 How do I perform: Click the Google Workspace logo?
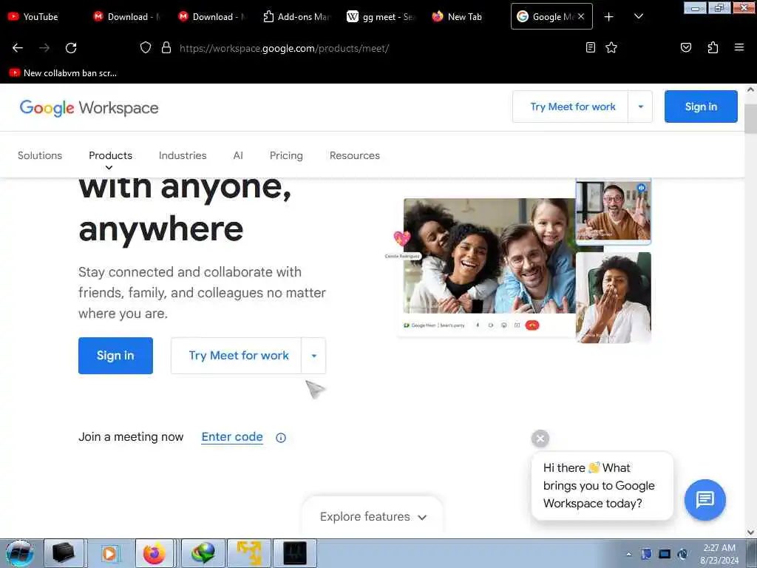[x=89, y=108]
